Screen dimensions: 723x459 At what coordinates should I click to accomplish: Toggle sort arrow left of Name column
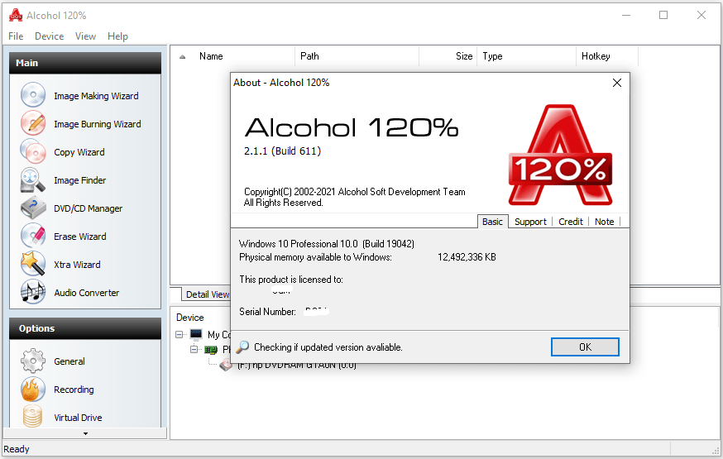click(183, 57)
